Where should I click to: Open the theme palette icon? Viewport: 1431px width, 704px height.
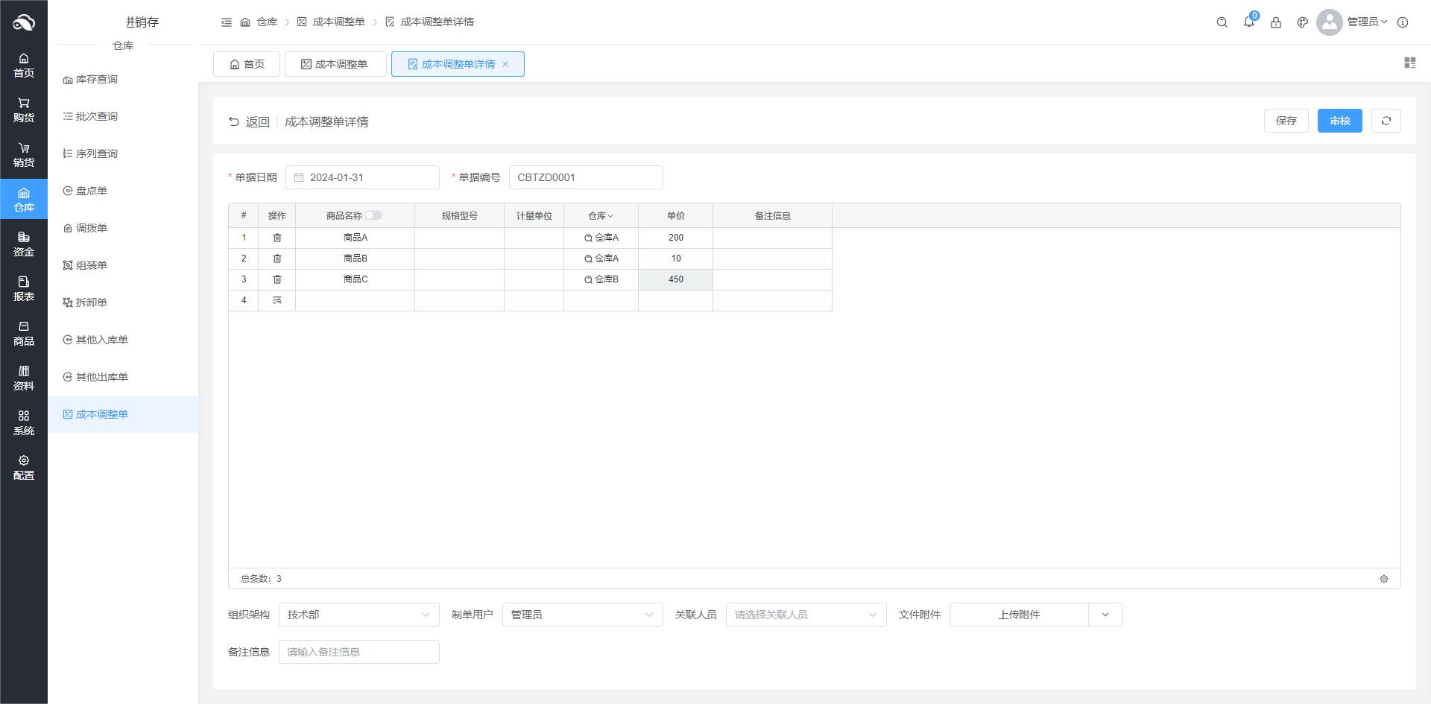(x=1302, y=22)
